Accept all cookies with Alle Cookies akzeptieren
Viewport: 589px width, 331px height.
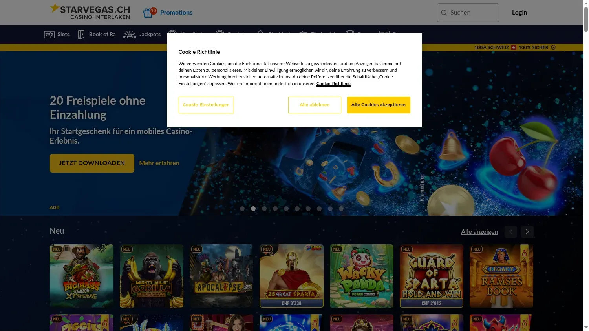379,105
